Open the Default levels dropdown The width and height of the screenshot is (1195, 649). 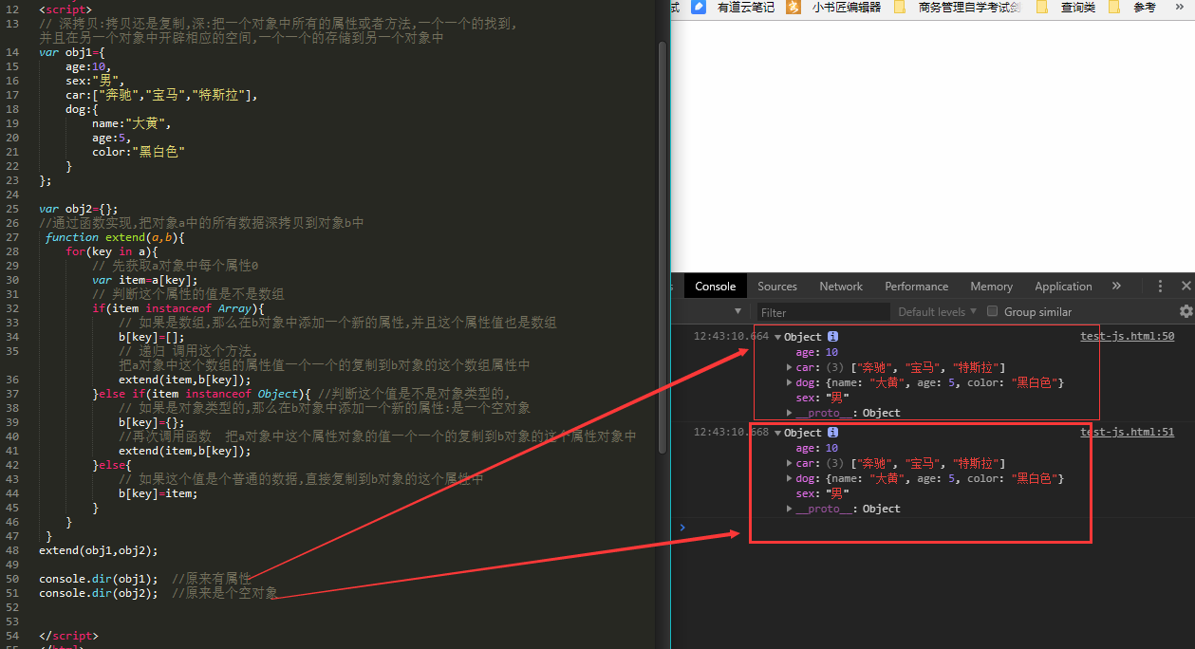936,311
